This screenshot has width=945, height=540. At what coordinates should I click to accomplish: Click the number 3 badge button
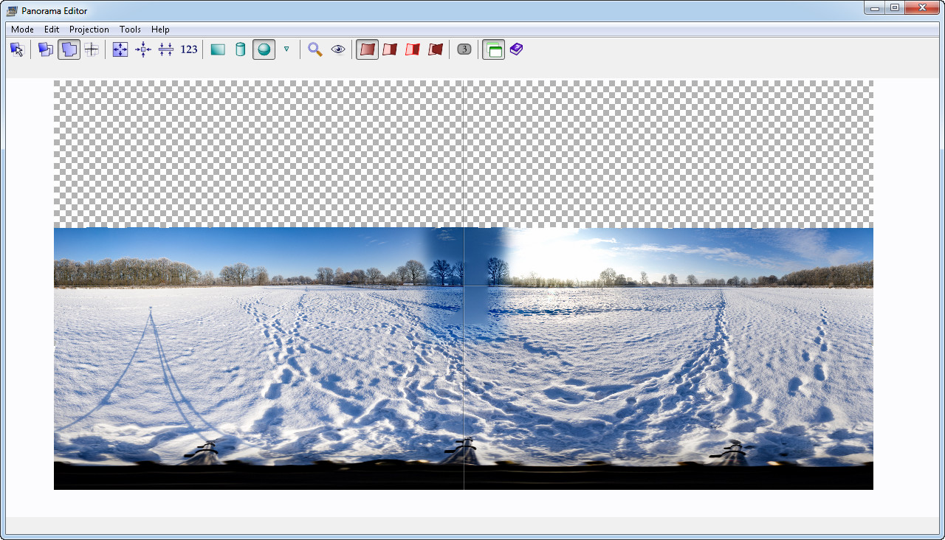click(464, 49)
